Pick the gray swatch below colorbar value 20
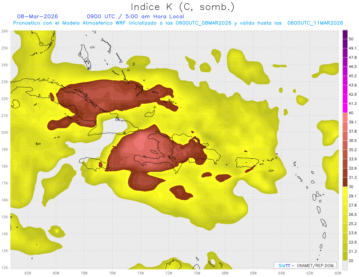The height and width of the screenshot is (277, 359). 345,265
